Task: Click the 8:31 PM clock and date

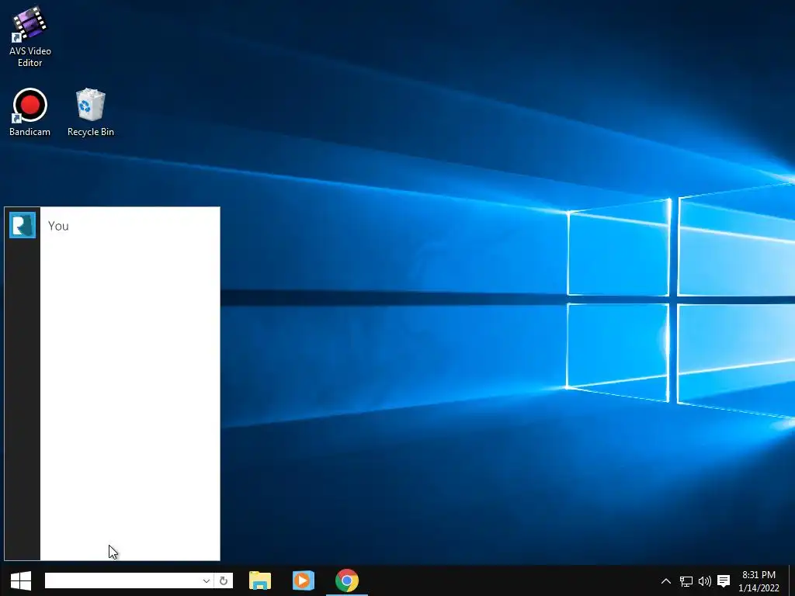Action: (759, 581)
